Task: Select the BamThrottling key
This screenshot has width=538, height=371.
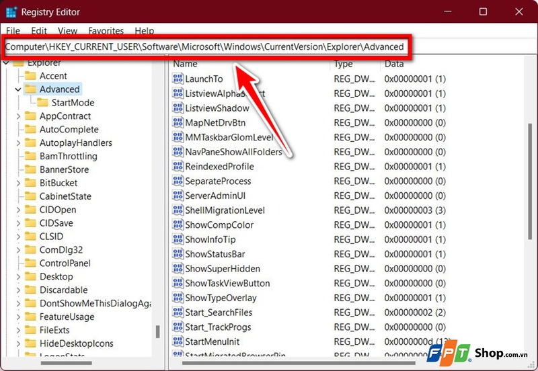Action: coord(69,156)
